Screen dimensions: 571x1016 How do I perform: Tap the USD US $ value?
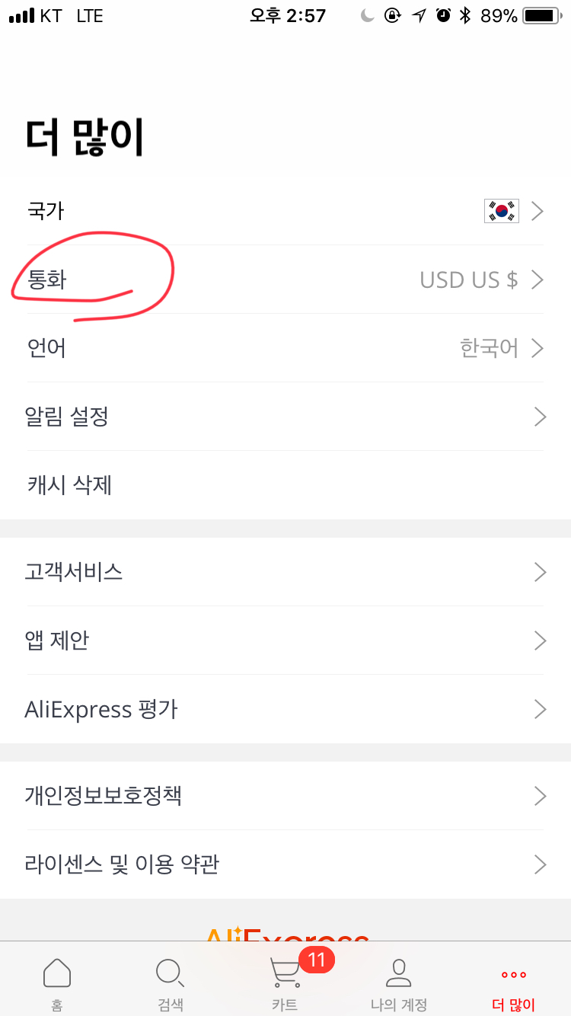[468, 280]
